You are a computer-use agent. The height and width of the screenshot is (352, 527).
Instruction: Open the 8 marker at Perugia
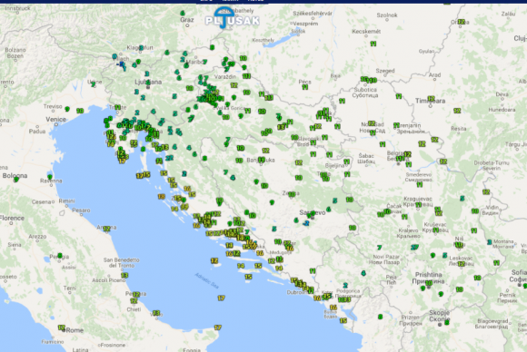click(x=60, y=256)
